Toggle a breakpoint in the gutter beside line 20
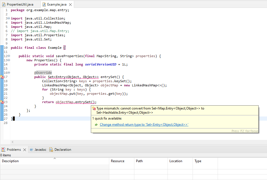The image size is (267, 180). click(2, 89)
